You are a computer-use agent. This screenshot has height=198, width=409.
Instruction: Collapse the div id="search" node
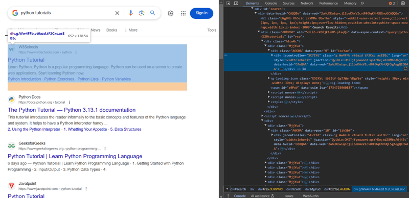tap(252, 8)
